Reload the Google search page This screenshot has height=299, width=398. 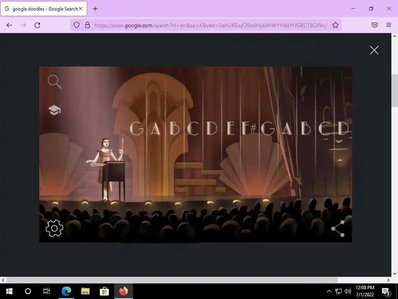37,25
